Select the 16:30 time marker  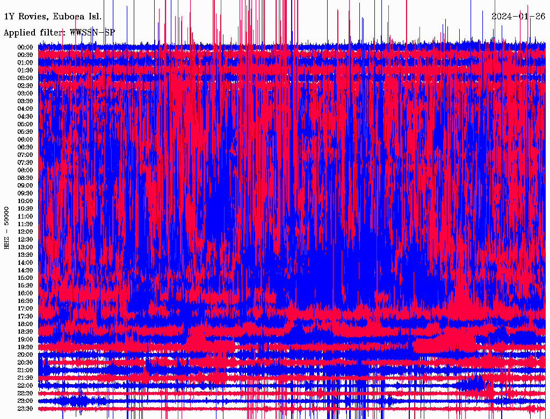tap(25, 301)
